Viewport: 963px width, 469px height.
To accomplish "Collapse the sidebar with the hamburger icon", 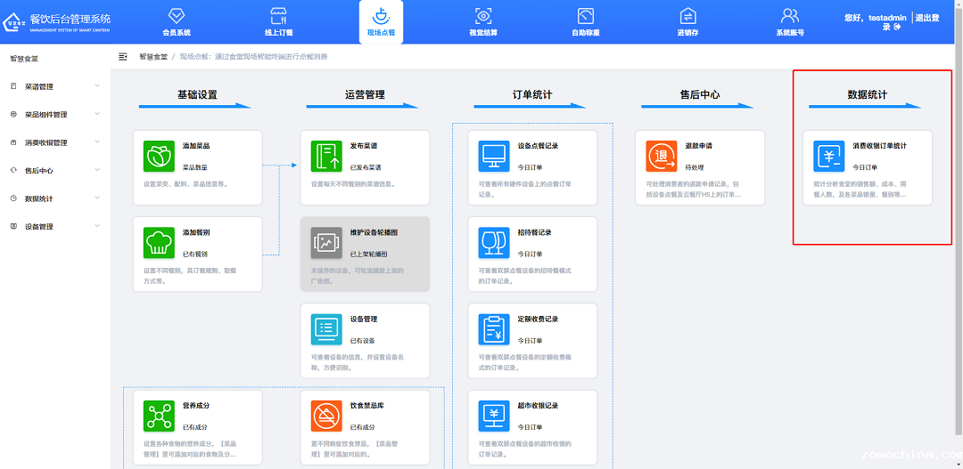I will [123, 57].
